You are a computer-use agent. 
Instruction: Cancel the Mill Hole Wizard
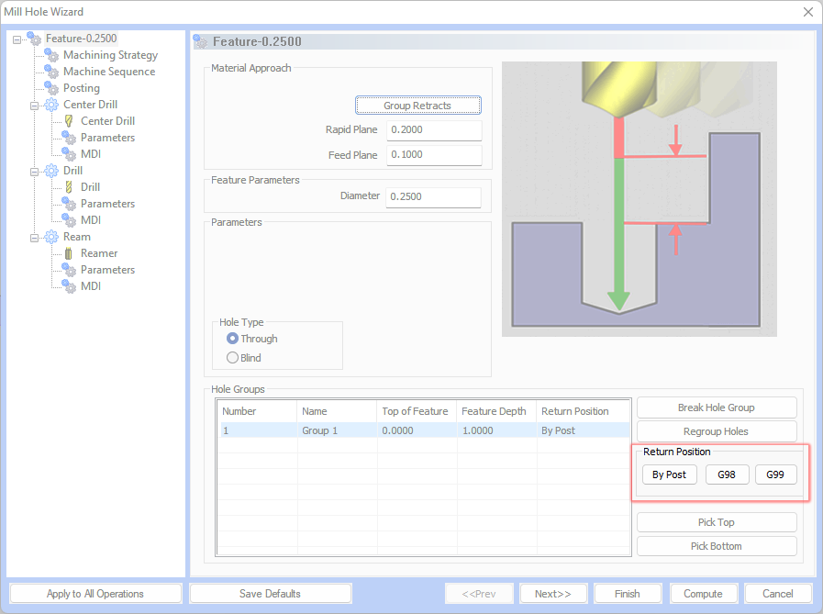(778, 594)
